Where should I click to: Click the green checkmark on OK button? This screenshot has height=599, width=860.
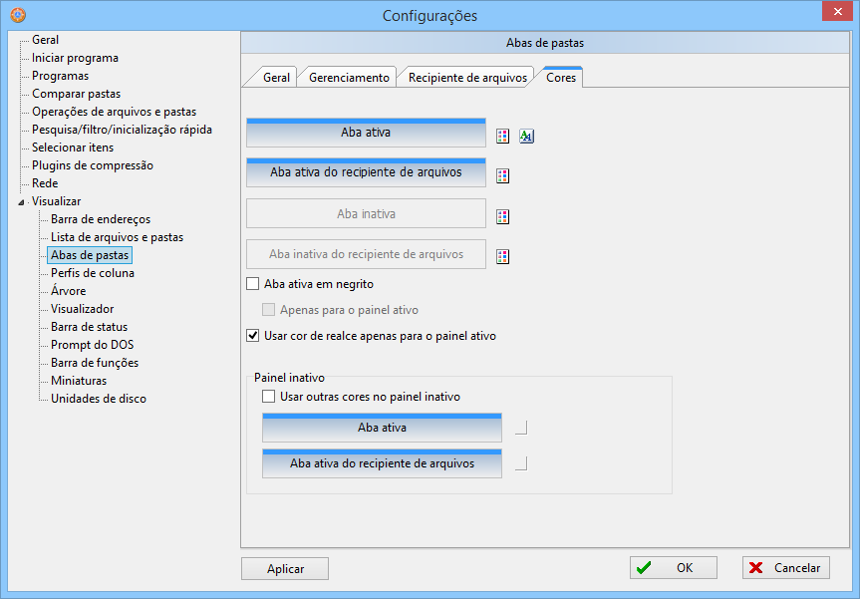coord(645,568)
